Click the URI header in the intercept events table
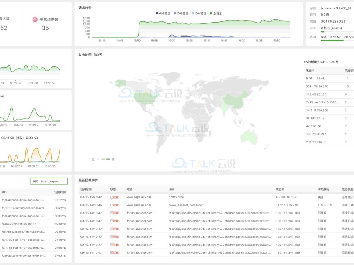 pos(171,189)
